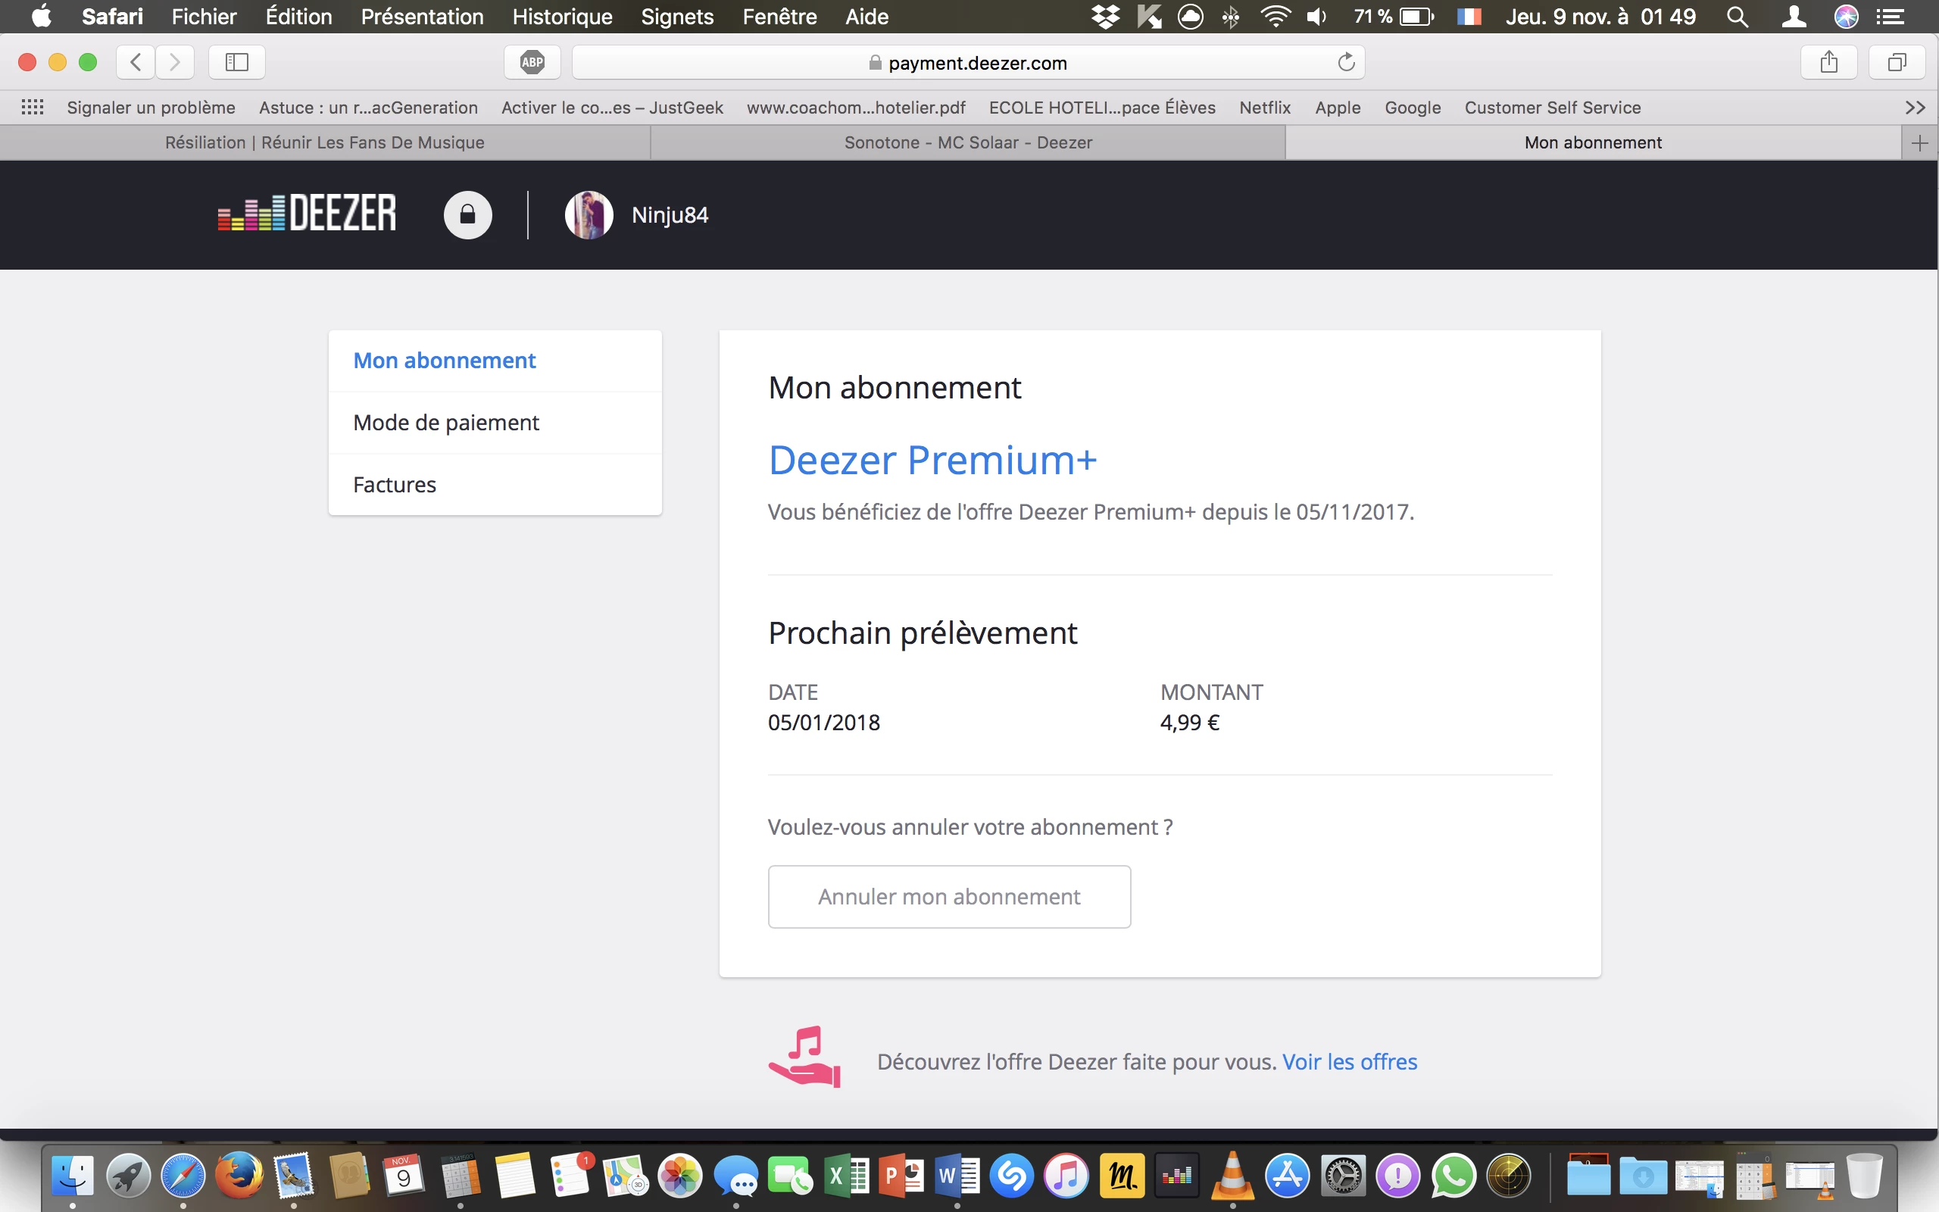The image size is (1939, 1212).
Task: Open the Signets menu
Action: pyautogui.click(x=677, y=17)
